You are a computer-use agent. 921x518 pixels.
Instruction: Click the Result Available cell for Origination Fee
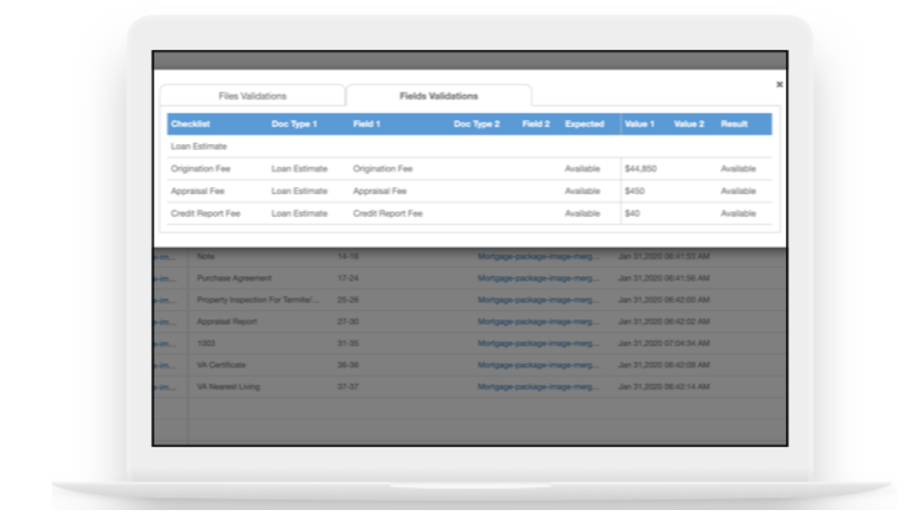click(x=738, y=169)
